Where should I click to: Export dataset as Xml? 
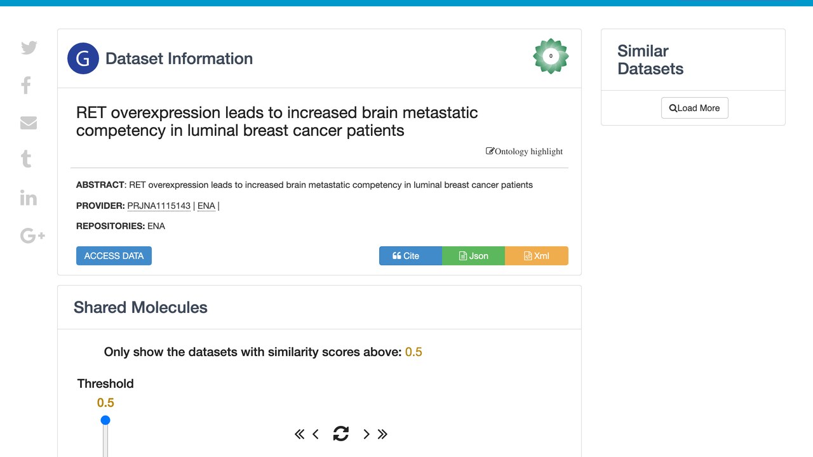(537, 256)
